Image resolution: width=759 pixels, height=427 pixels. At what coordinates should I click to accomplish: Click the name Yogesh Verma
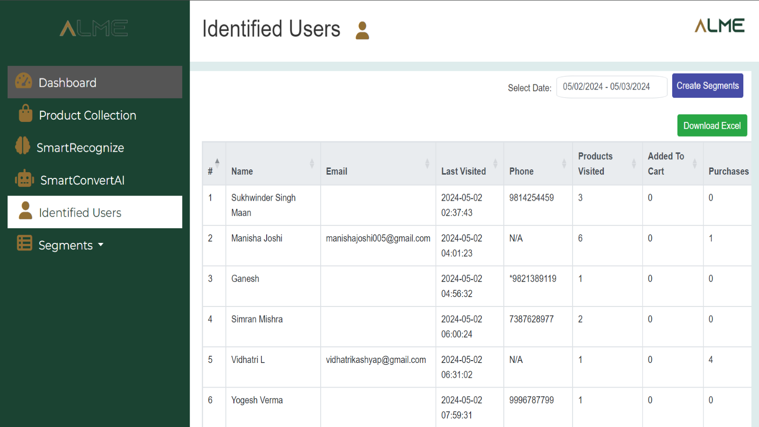[257, 400]
